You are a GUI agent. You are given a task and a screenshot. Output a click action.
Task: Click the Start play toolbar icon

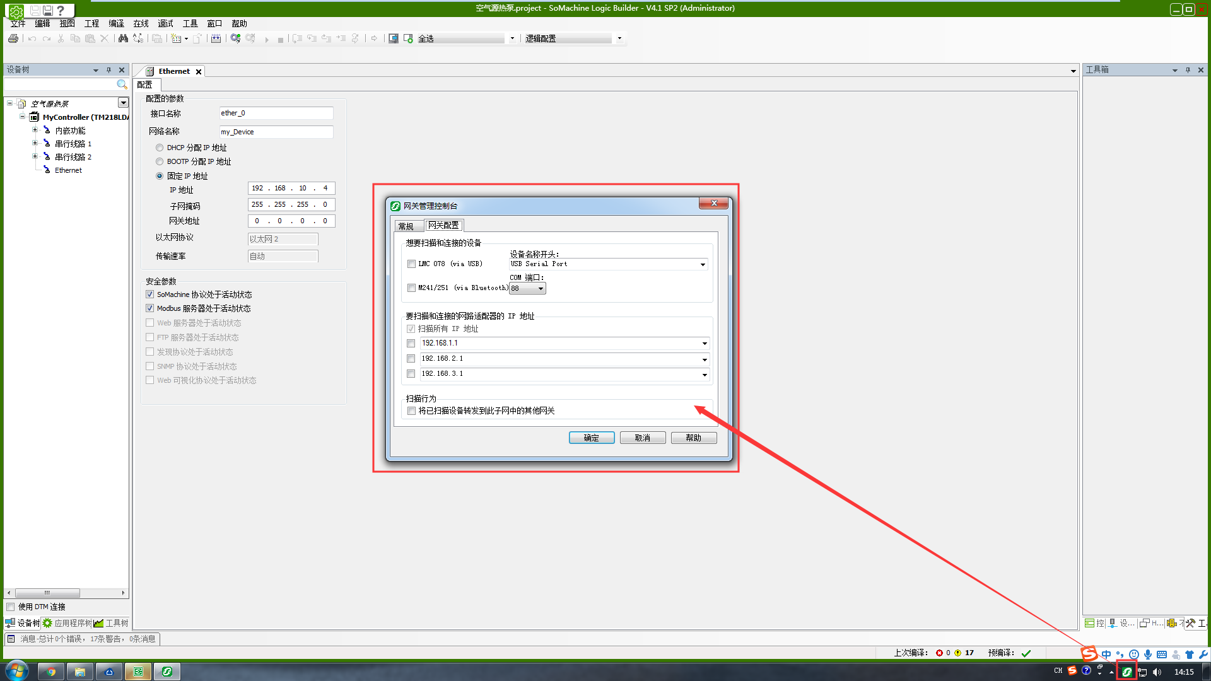point(267,39)
